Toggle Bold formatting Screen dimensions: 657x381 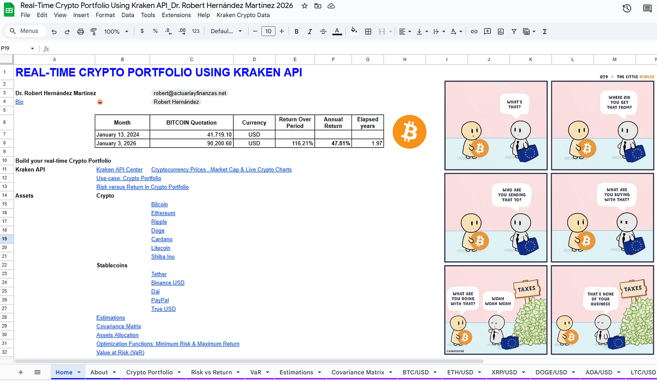[297, 31]
